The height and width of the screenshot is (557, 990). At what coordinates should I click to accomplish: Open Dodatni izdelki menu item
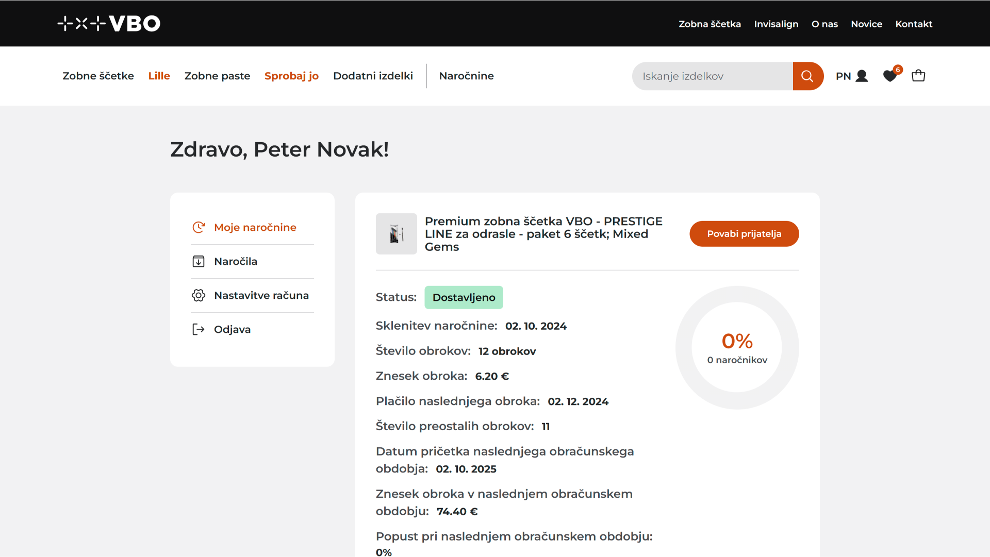tap(373, 76)
